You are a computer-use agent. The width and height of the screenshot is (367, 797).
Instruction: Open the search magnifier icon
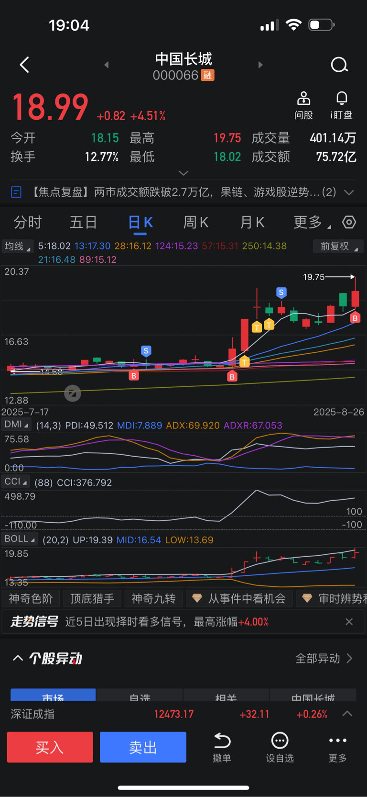pyautogui.click(x=339, y=65)
